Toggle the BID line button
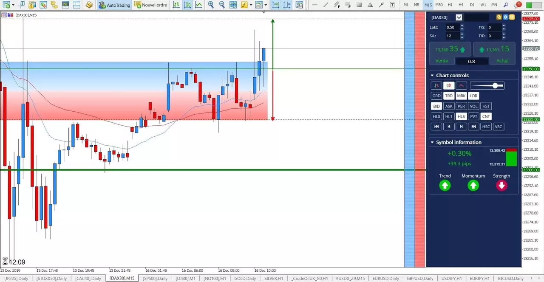The height and width of the screenshot is (282, 544). (436, 106)
